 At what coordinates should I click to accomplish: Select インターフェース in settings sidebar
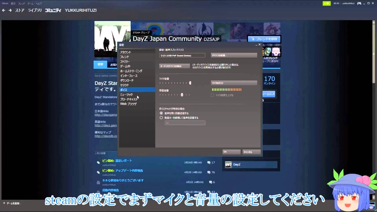click(x=137, y=76)
